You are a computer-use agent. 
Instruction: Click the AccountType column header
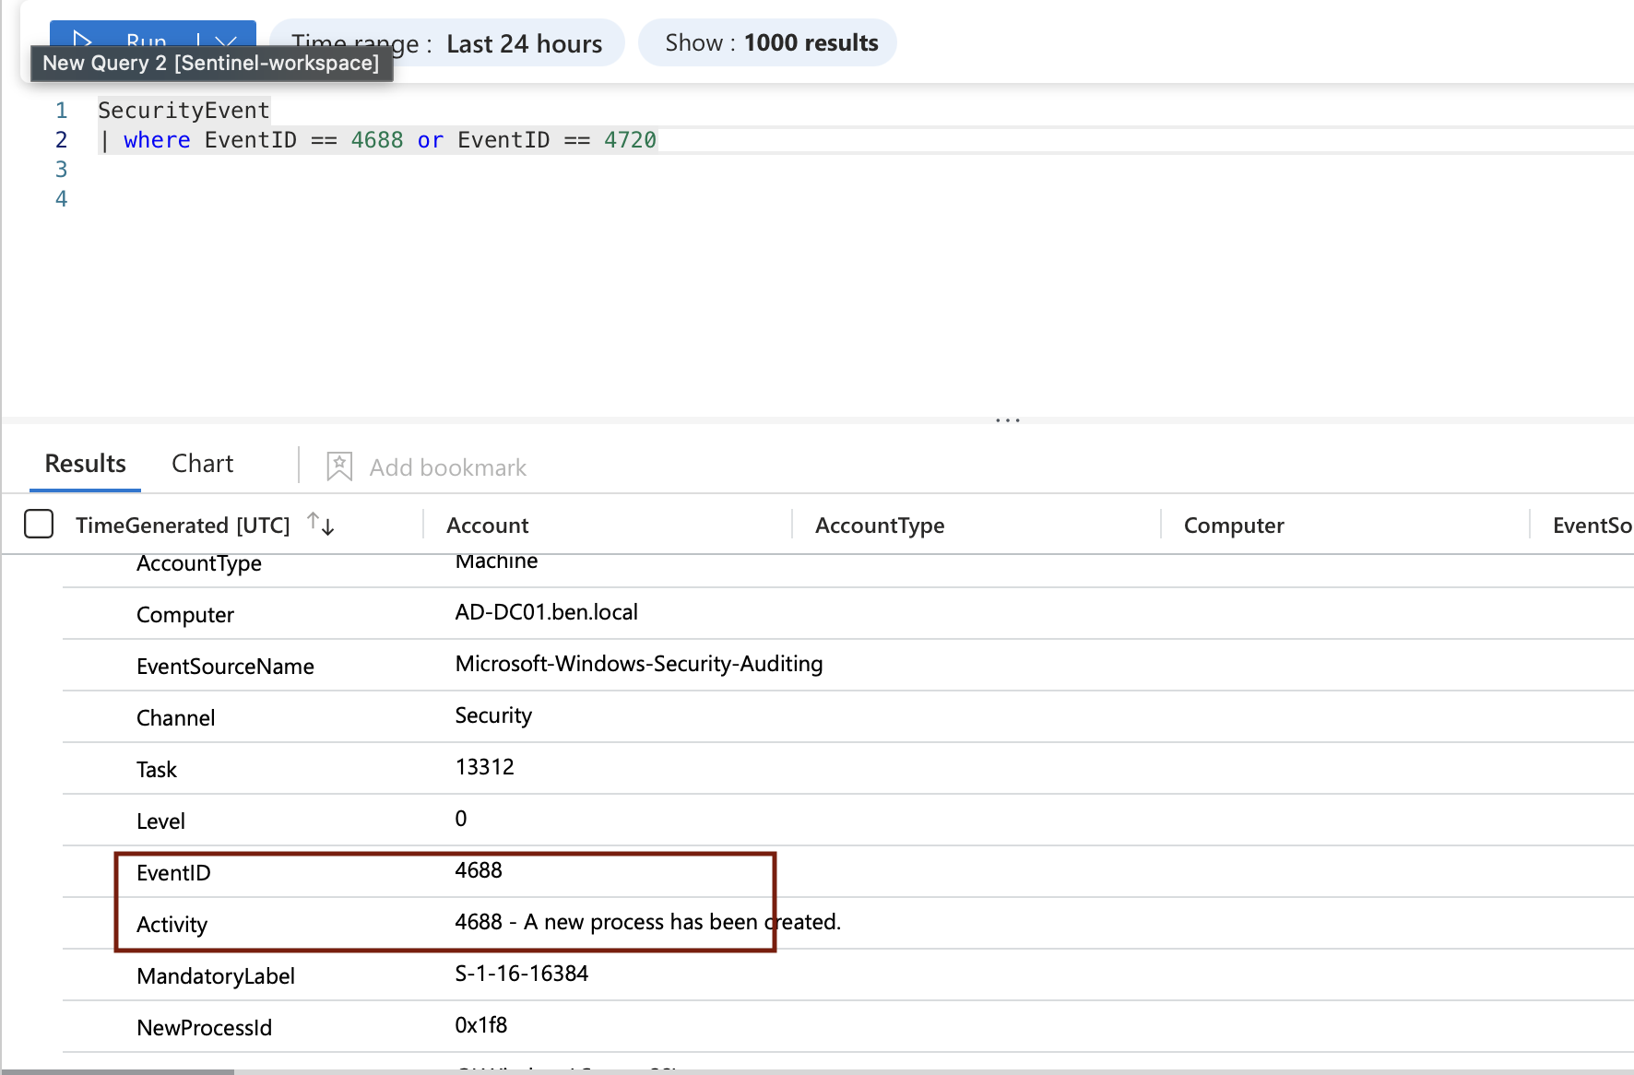tap(879, 525)
